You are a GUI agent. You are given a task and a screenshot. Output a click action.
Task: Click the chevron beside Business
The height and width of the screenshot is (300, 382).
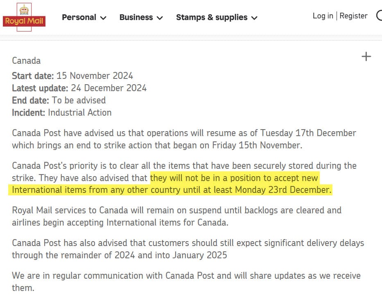pyautogui.click(x=160, y=18)
